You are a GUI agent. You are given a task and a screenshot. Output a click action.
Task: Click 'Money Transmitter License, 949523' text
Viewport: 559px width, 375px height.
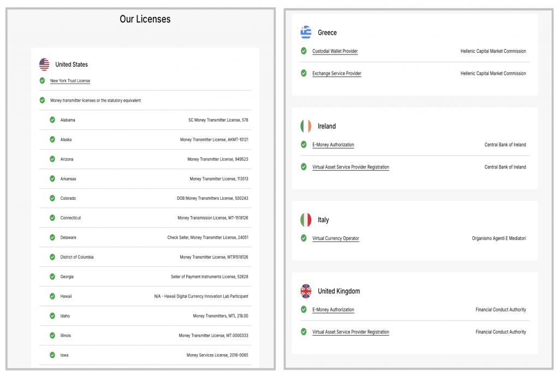pos(218,159)
